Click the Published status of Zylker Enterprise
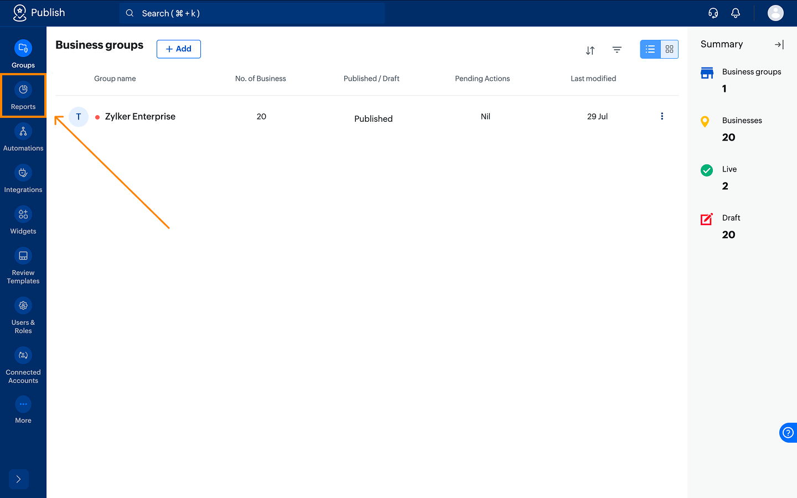The image size is (797, 498). click(x=374, y=119)
